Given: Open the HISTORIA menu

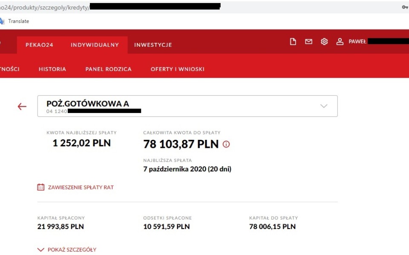Looking at the screenshot, I should coord(52,69).
